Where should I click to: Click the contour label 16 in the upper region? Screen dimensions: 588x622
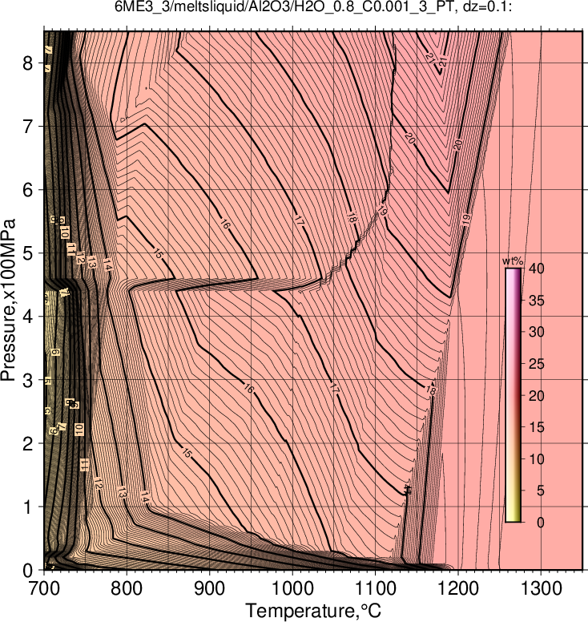click(x=224, y=224)
